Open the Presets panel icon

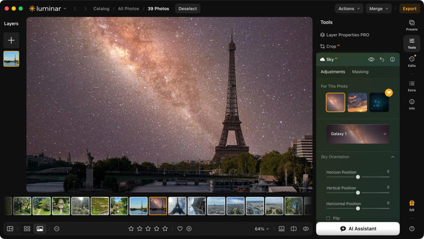[x=411, y=25]
